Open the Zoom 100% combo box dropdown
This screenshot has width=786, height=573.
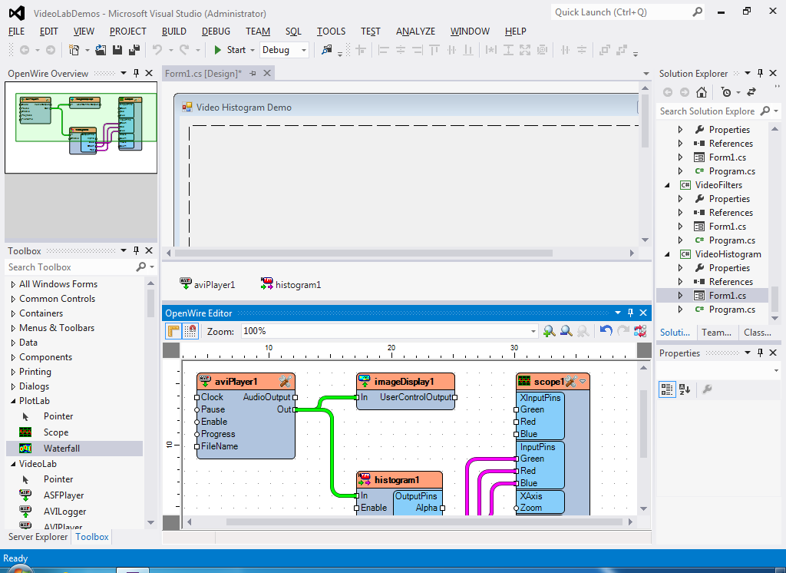tap(533, 331)
